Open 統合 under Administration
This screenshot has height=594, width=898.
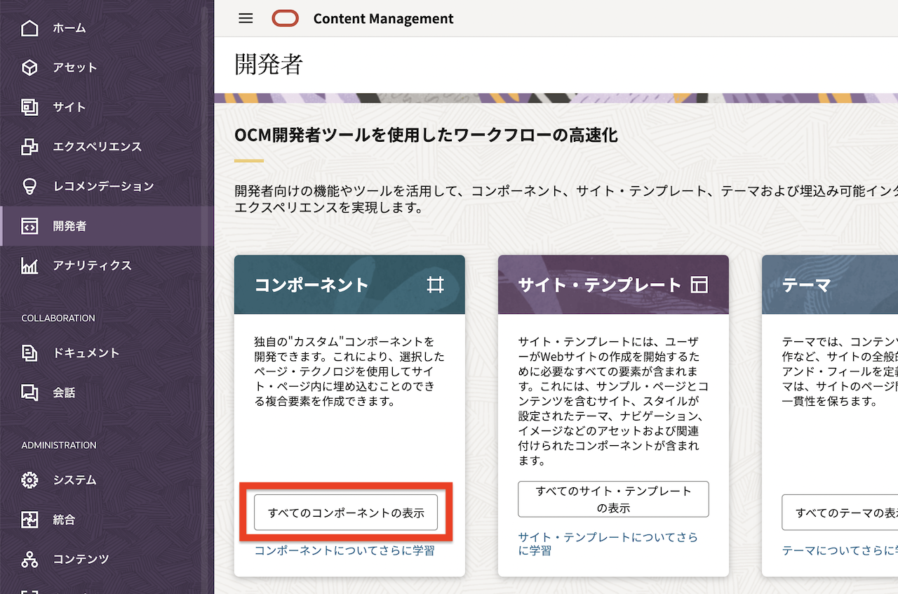[107, 520]
